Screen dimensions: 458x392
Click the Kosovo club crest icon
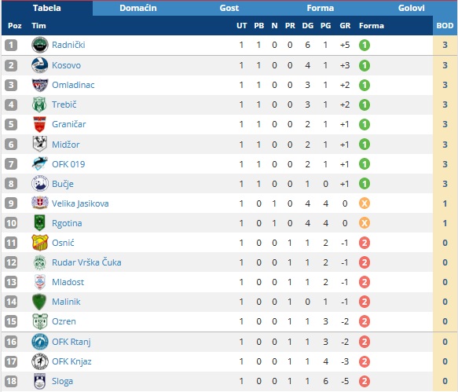pyautogui.click(x=40, y=65)
